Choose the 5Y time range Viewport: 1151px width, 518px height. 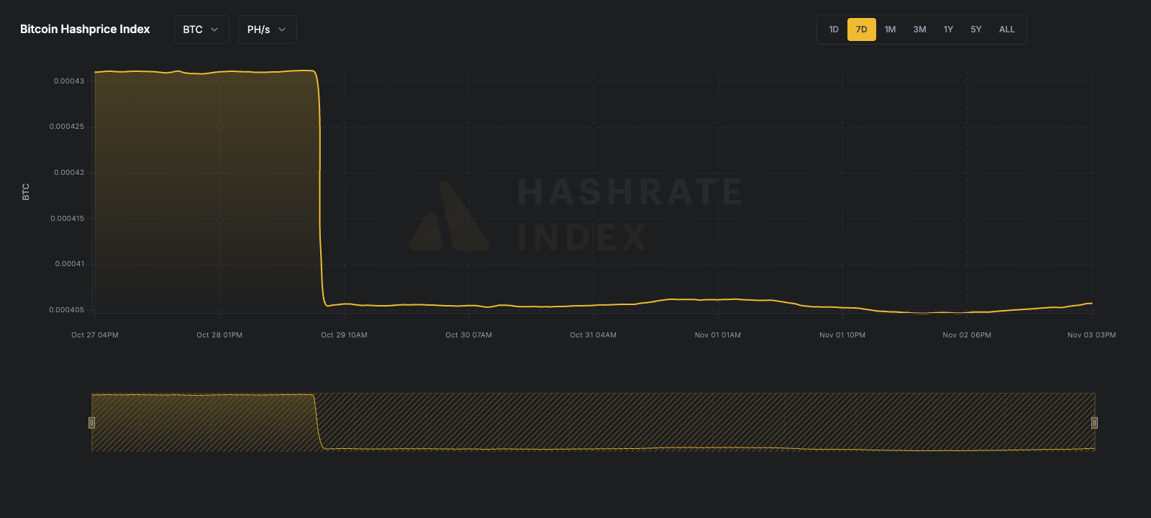click(976, 29)
